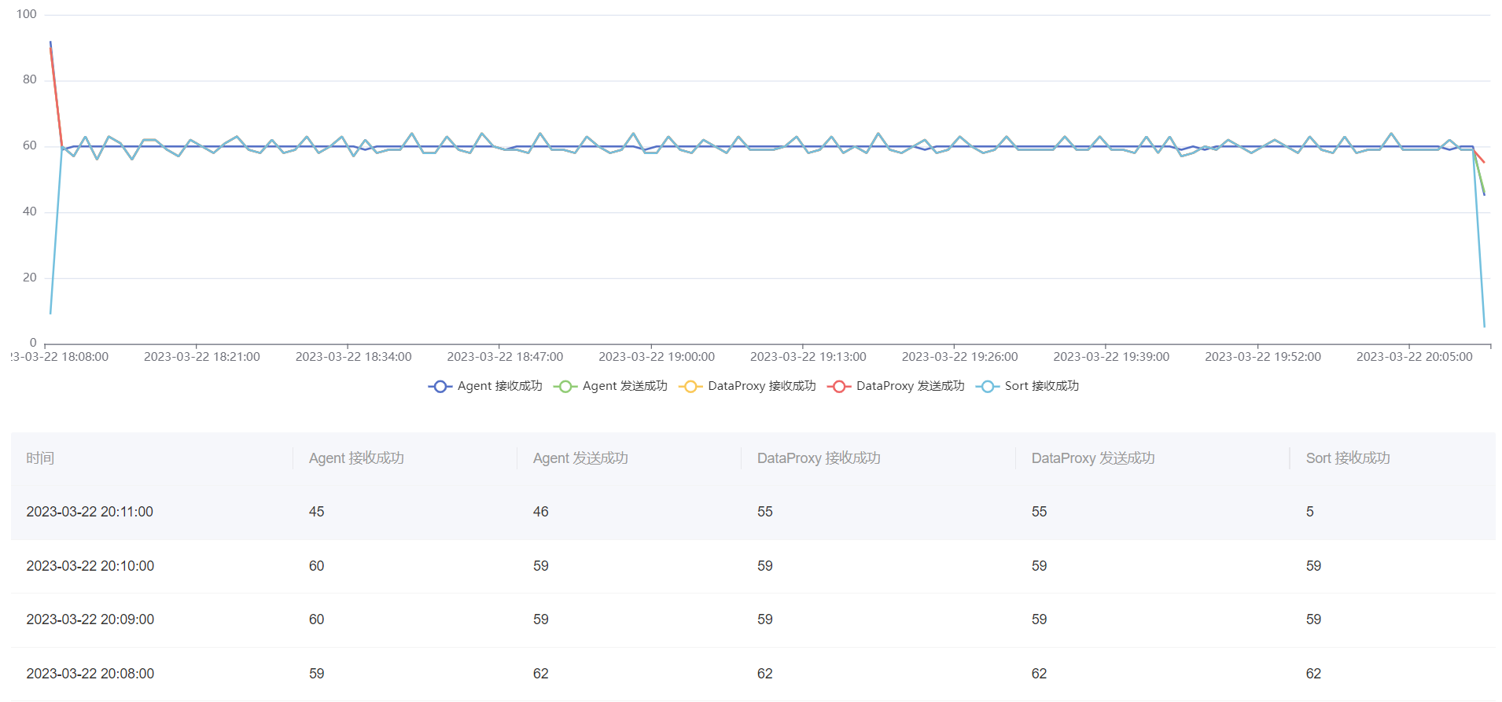Toggle the DataProxy 接收成功 legend series

747,386
